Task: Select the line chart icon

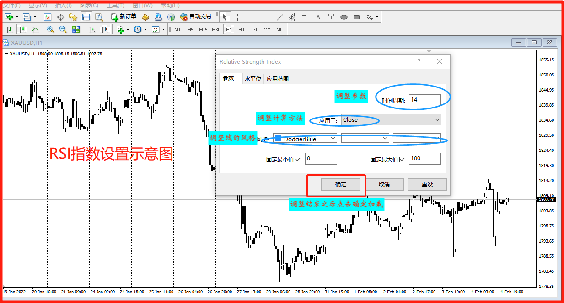Action: pos(35,29)
